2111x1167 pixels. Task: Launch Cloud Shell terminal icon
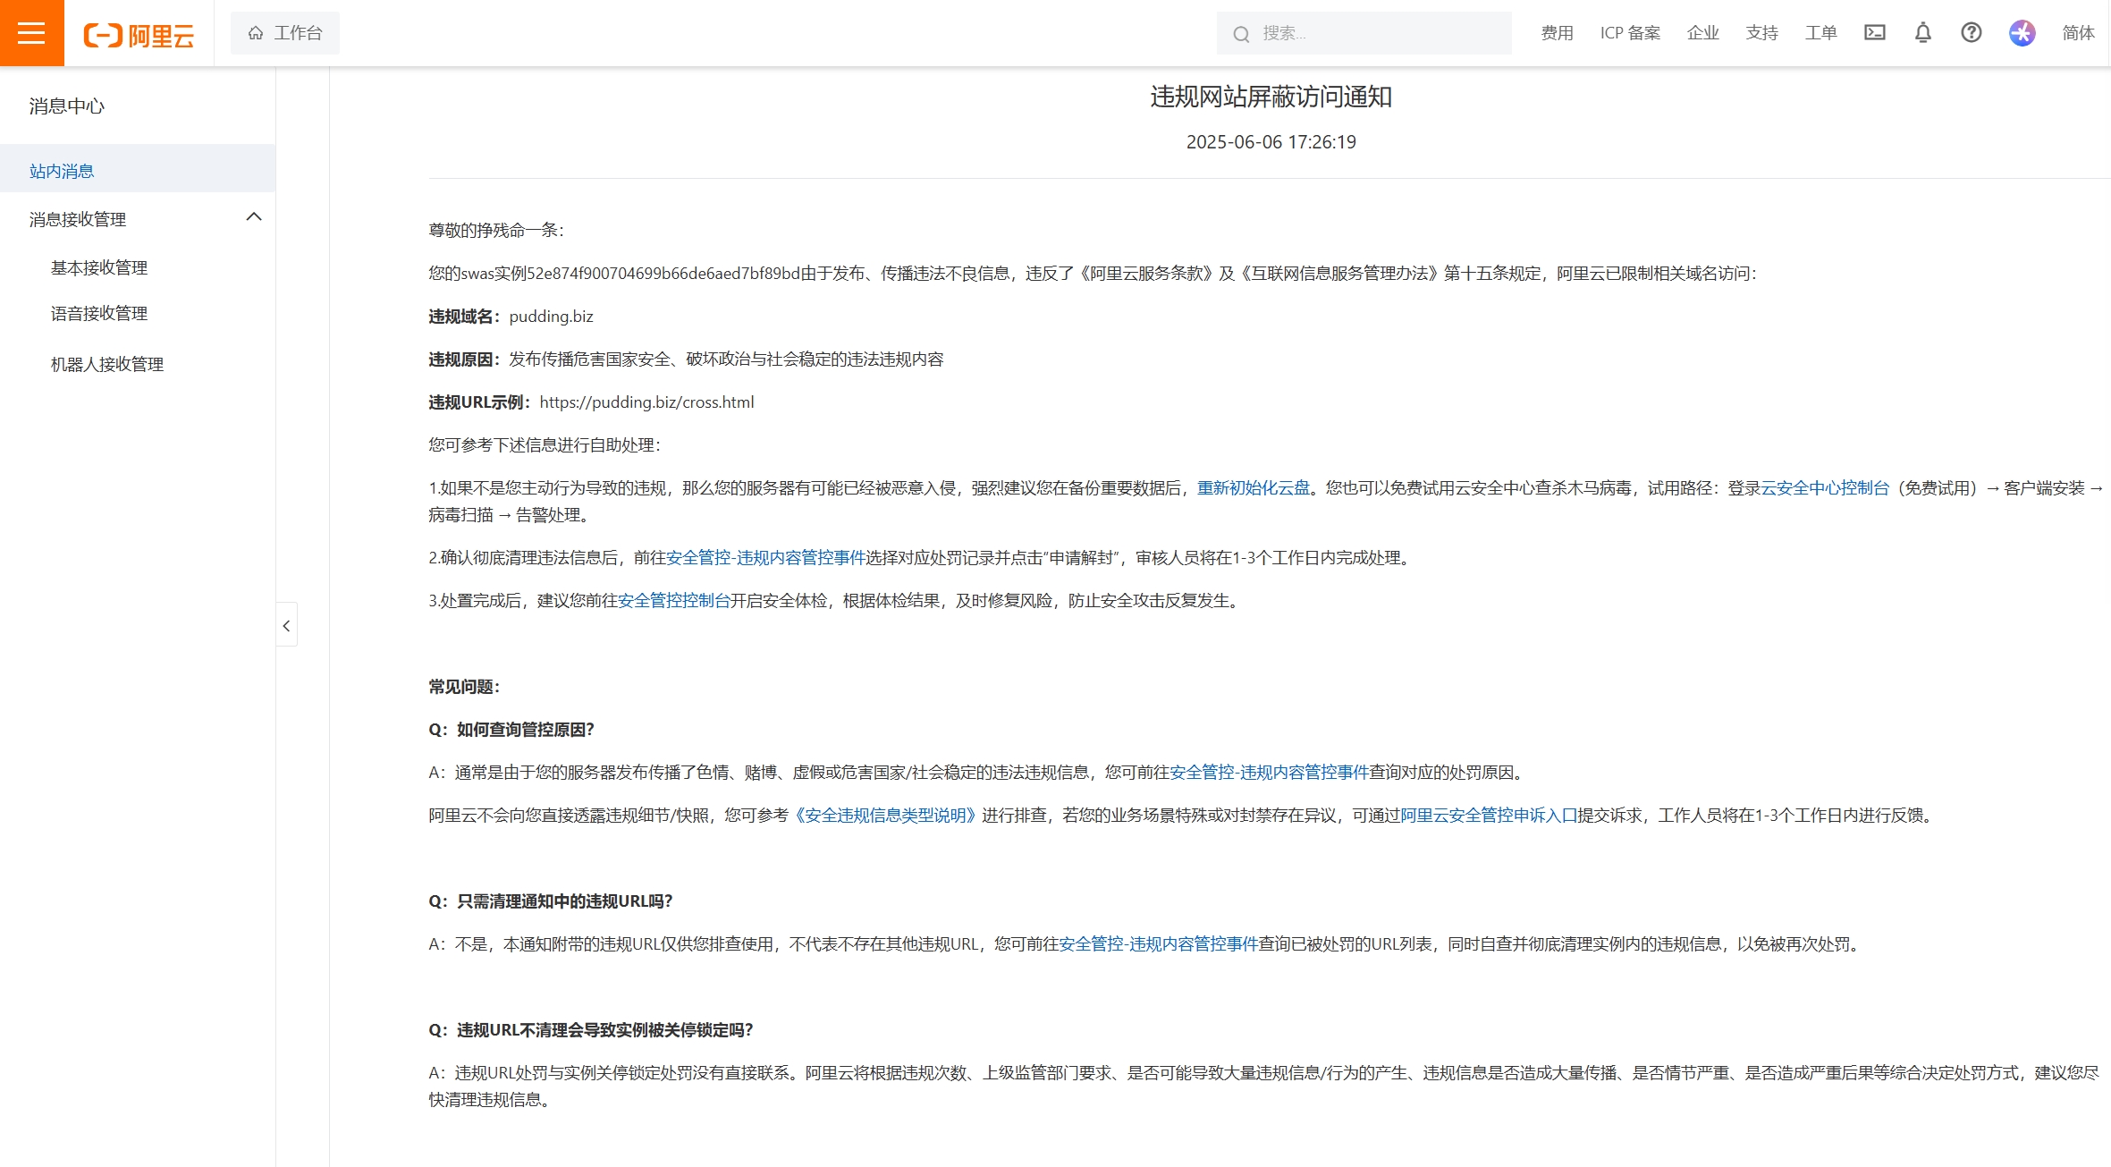click(x=1875, y=33)
